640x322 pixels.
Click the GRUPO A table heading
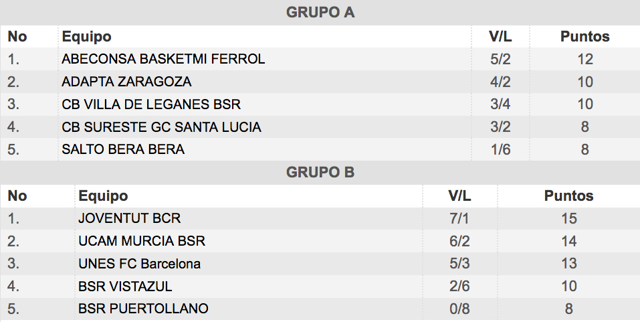pos(320,13)
